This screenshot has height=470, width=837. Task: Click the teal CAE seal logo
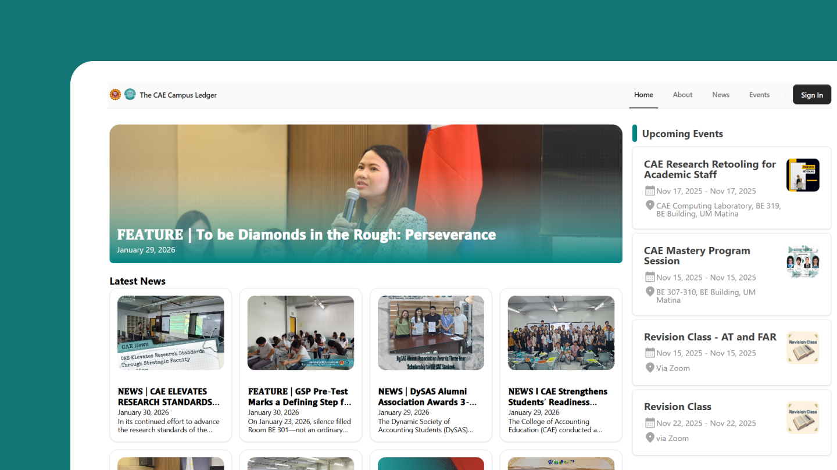click(x=130, y=95)
